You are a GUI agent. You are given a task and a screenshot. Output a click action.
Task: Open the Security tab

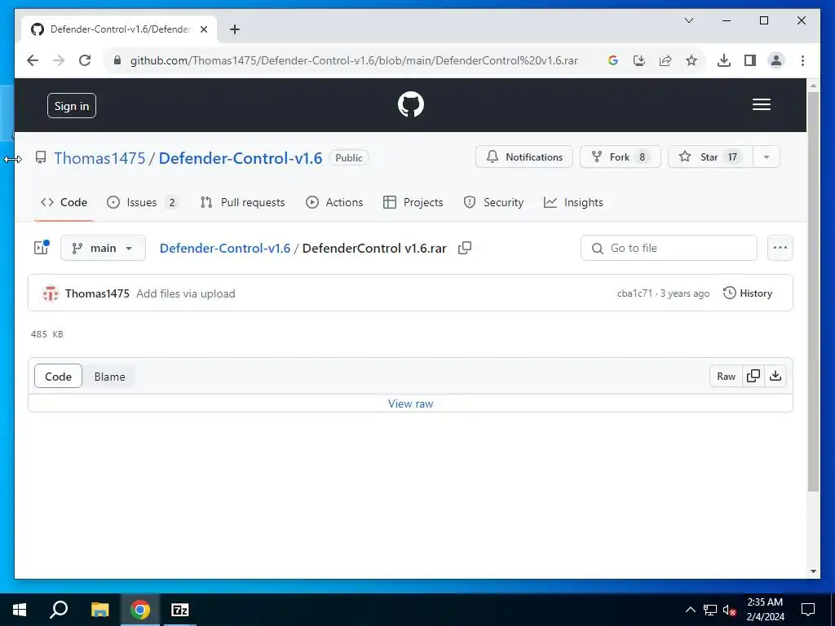tap(493, 202)
